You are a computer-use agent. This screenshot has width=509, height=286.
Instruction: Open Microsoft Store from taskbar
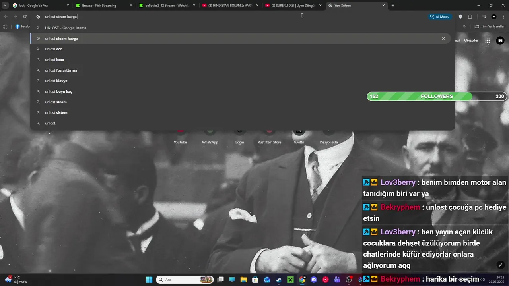tap(255, 280)
